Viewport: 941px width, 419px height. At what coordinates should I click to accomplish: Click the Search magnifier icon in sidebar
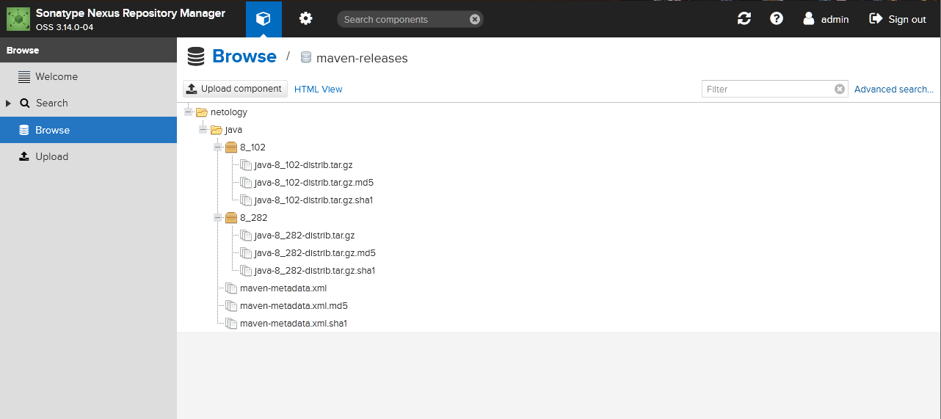click(x=24, y=103)
